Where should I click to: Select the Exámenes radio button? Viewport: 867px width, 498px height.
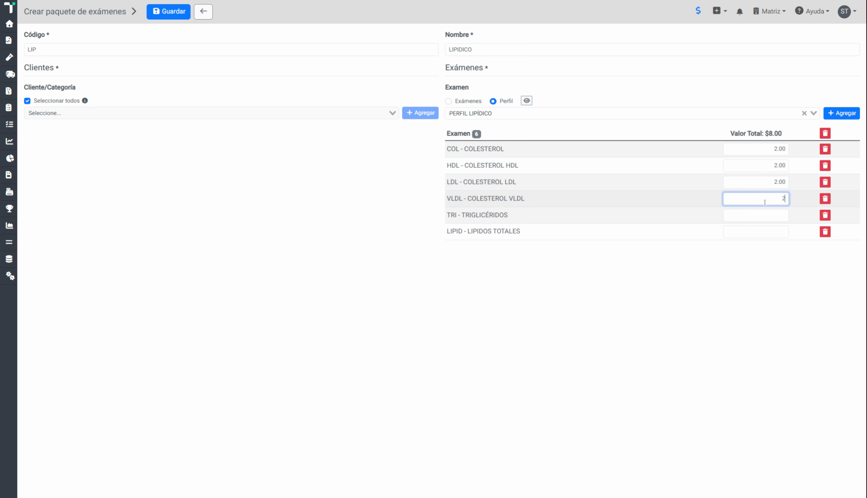[448, 101]
